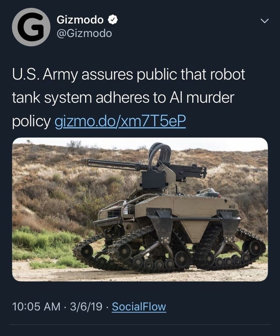280x336 pixels.
Task: Visit the @Gizmodo handle
Action: click(x=84, y=34)
